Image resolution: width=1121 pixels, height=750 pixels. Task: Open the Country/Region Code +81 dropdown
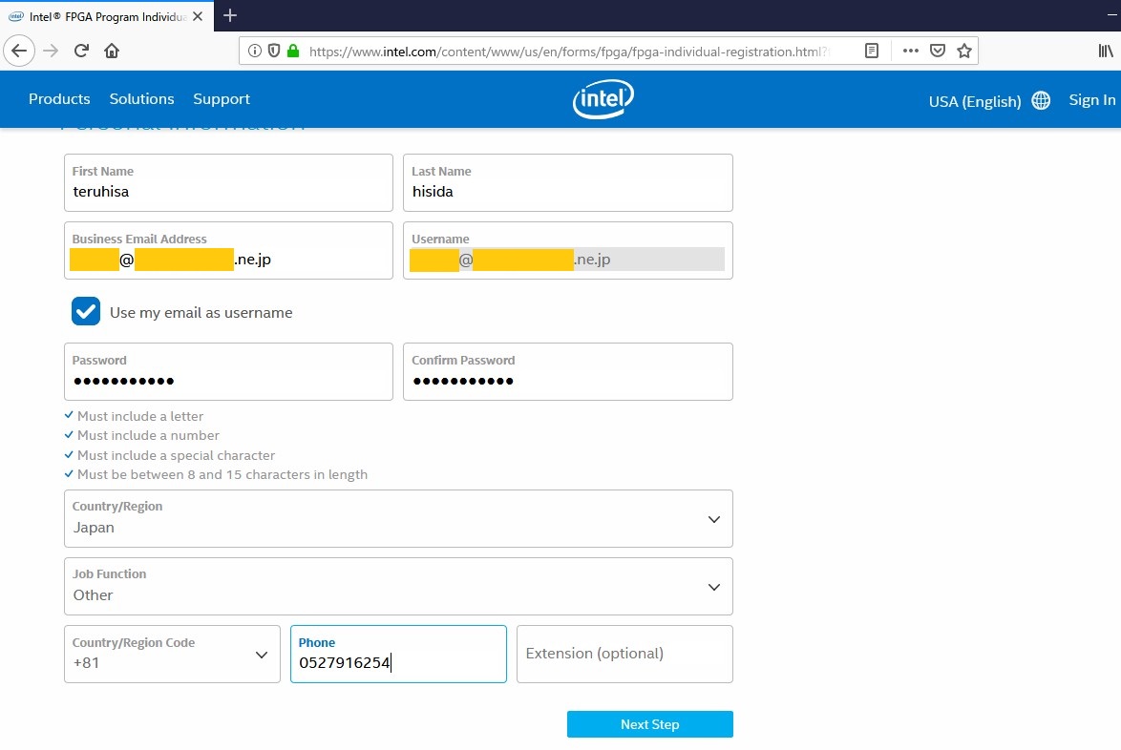tap(172, 655)
